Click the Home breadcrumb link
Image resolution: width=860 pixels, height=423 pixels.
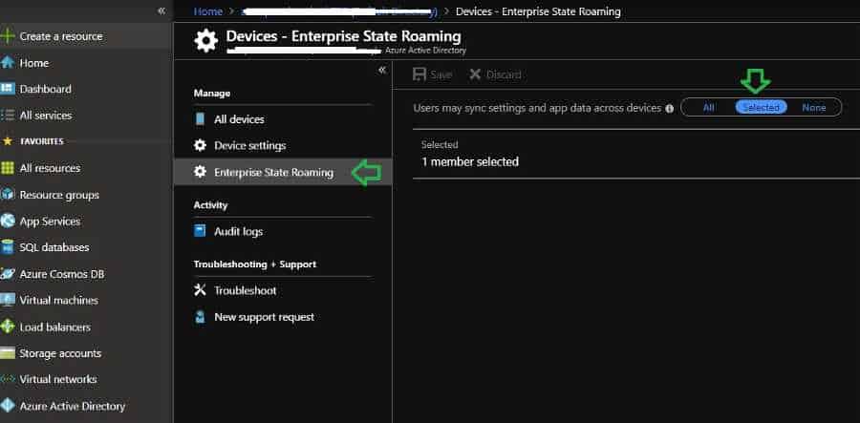click(208, 11)
